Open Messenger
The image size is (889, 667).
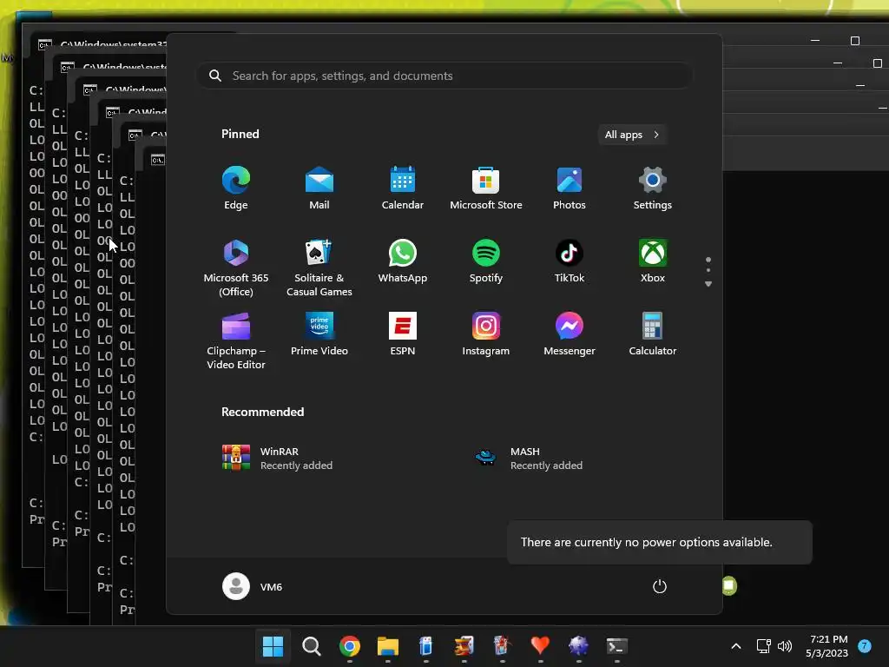pyautogui.click(x=570, y=334)
